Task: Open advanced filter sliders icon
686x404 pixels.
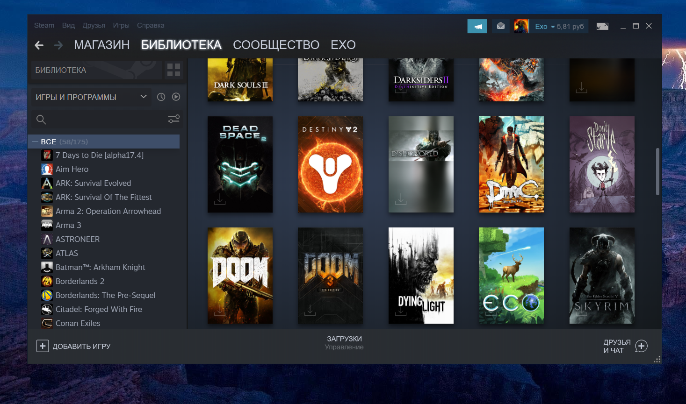Action: (x=173, y=119)
